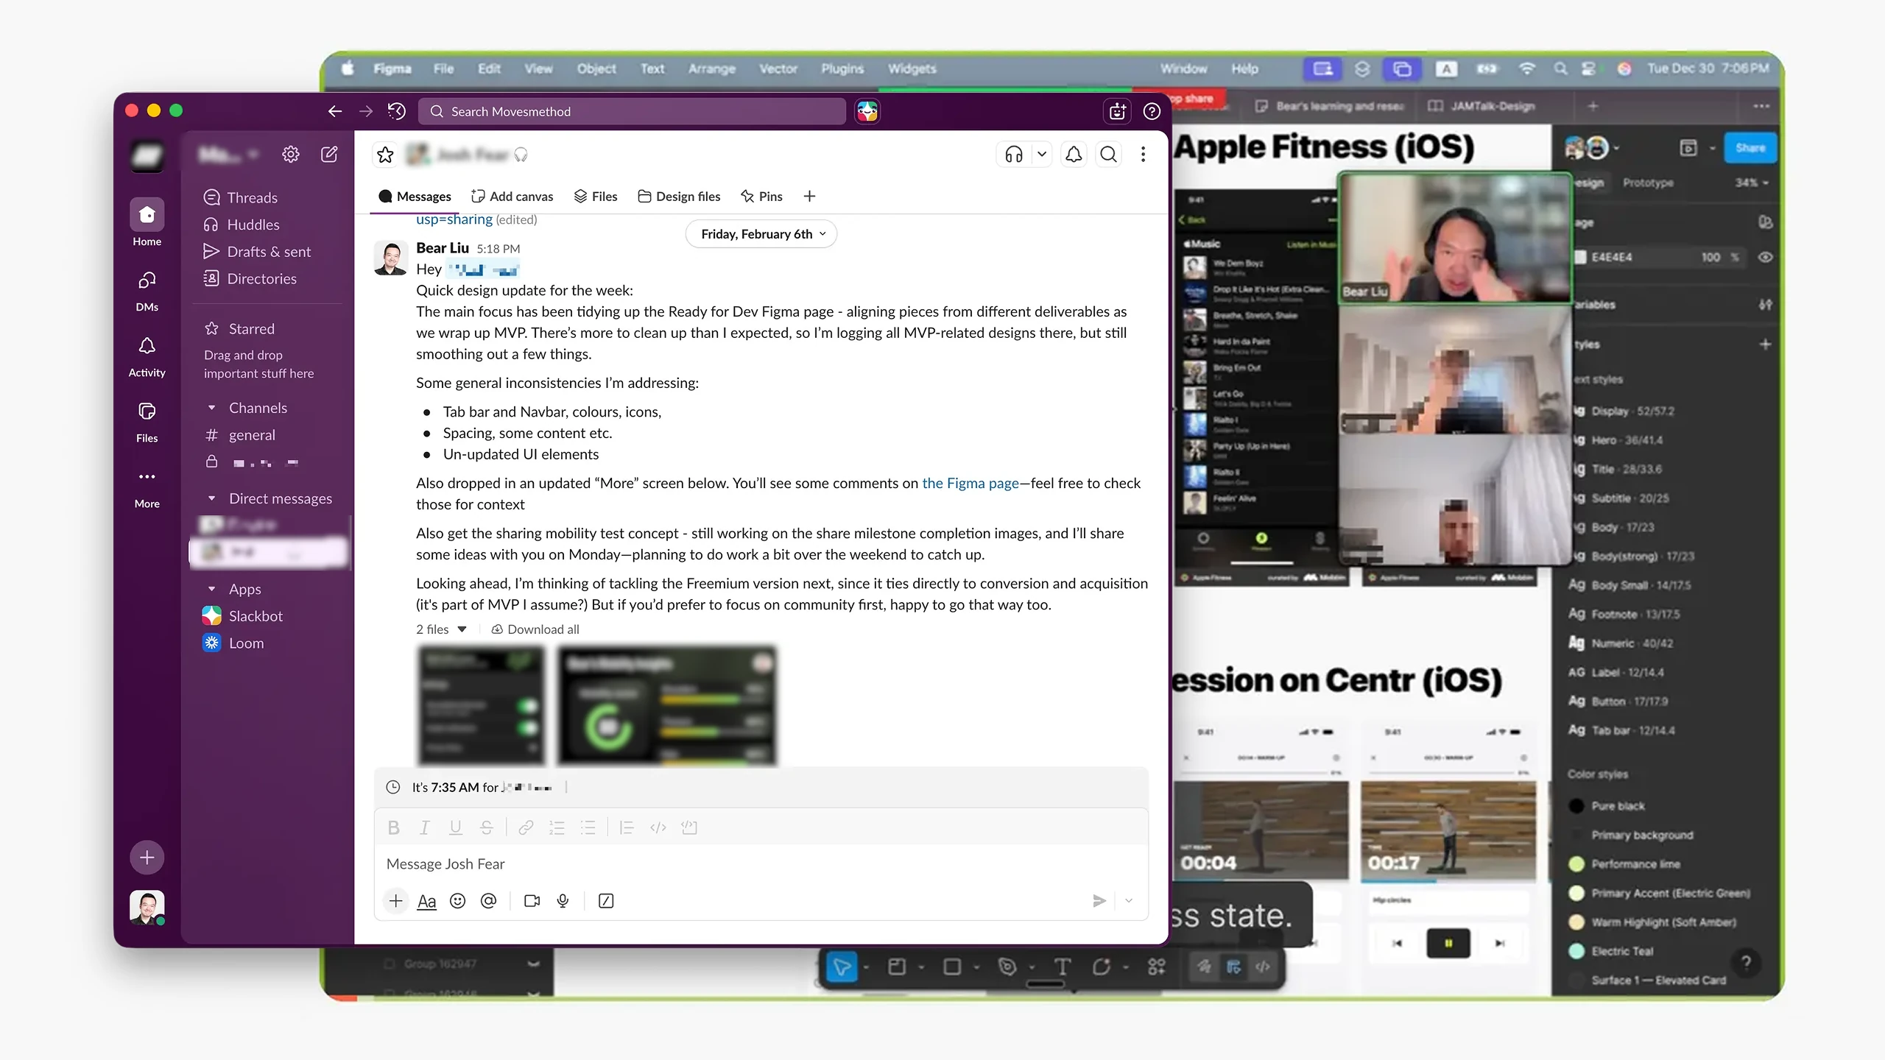Open conversation more actions menu

(1143, 155)
